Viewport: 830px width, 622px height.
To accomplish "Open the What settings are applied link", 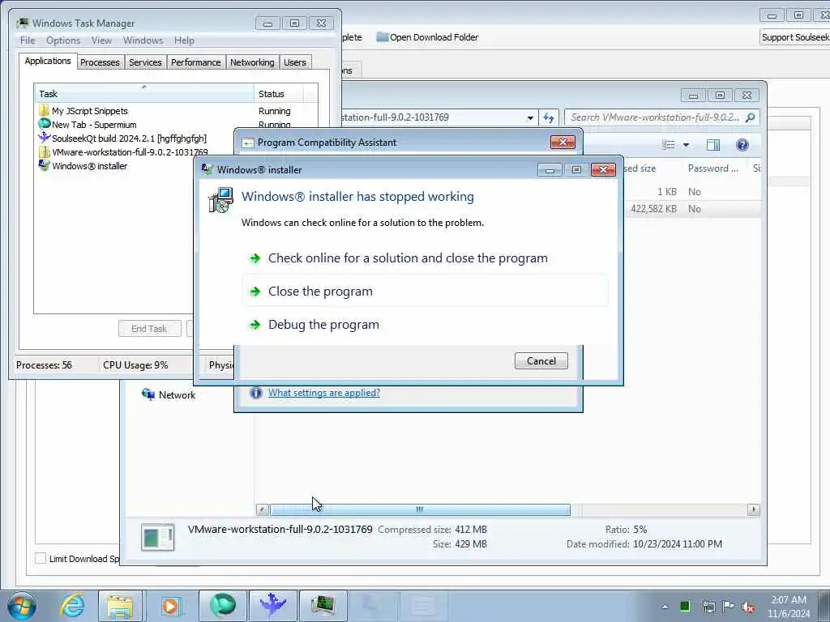I will coord(324,393).
